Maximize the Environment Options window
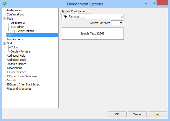Screen dimensions: 170x121 pos(153,3)
